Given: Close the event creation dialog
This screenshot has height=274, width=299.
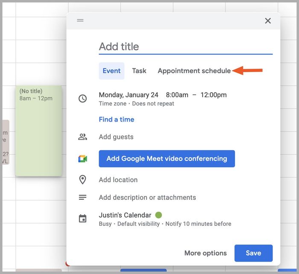Looking at the screenshot, I should 268,20.
